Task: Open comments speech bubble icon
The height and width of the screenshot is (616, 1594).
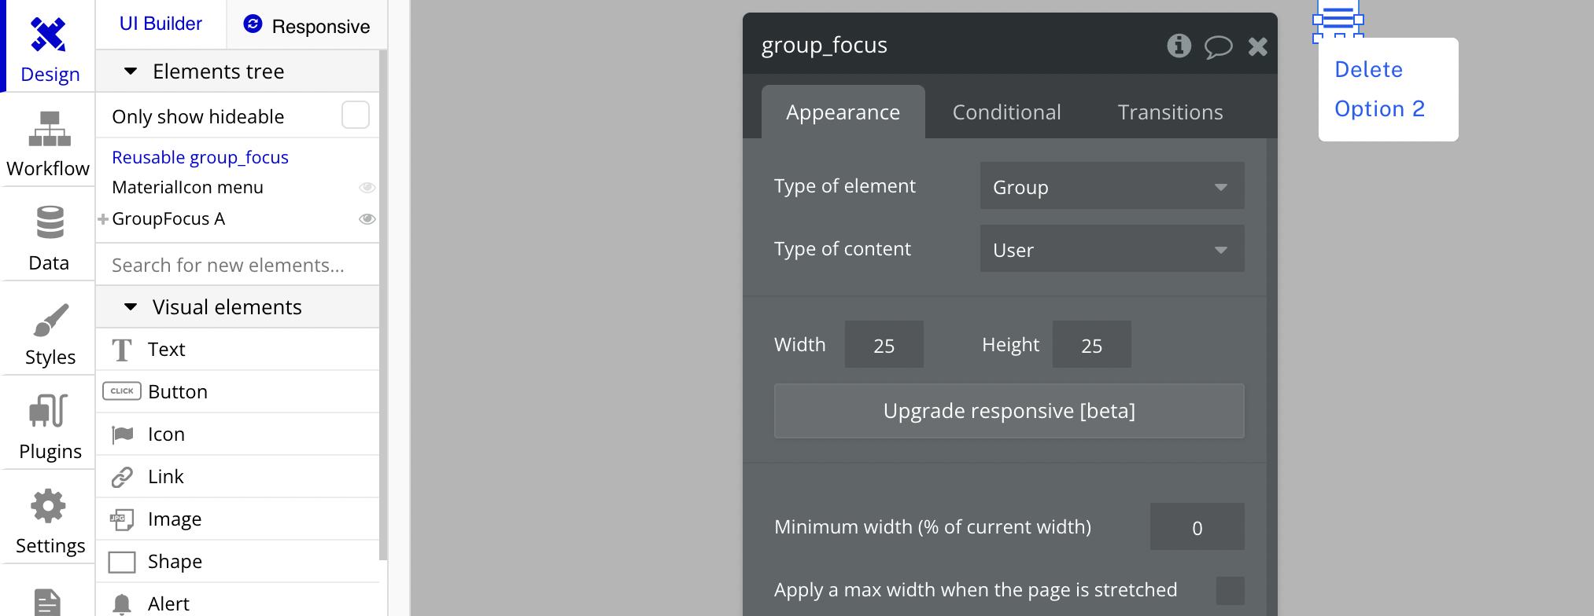Action: click(x=1219, y=46)
